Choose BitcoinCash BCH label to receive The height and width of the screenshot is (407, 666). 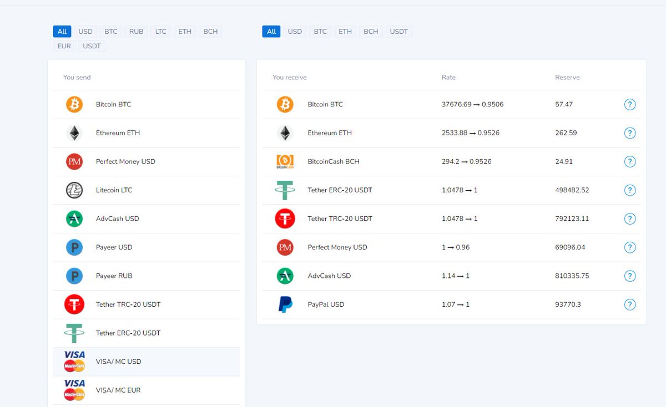[334, 161]
